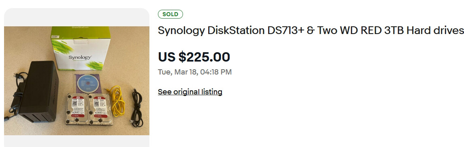
Task: Click the Synology logo on the box
Action: [x=80, y=58]
